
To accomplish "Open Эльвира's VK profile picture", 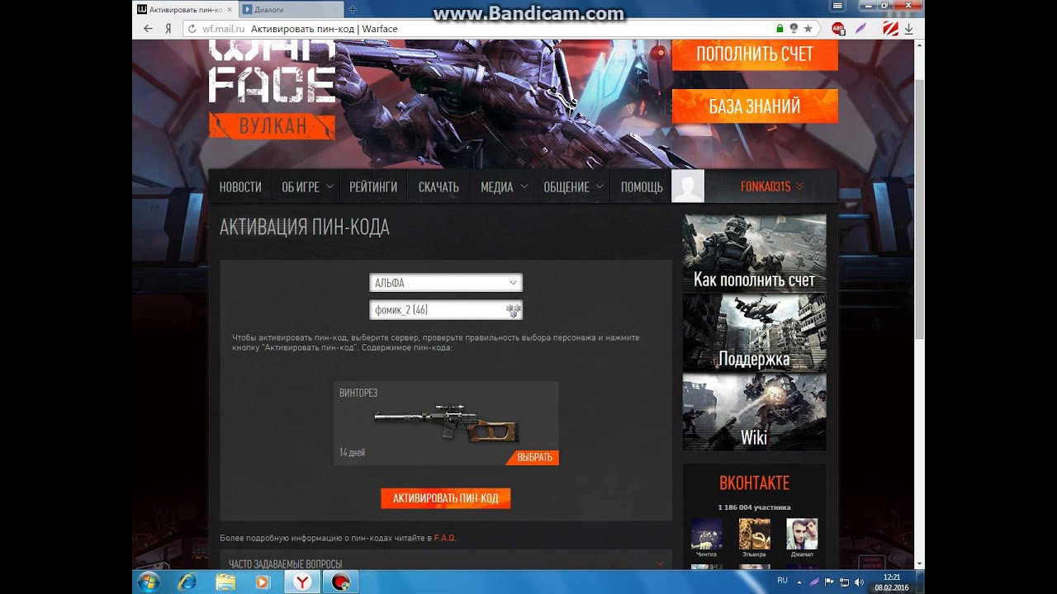I will [754, 534].
